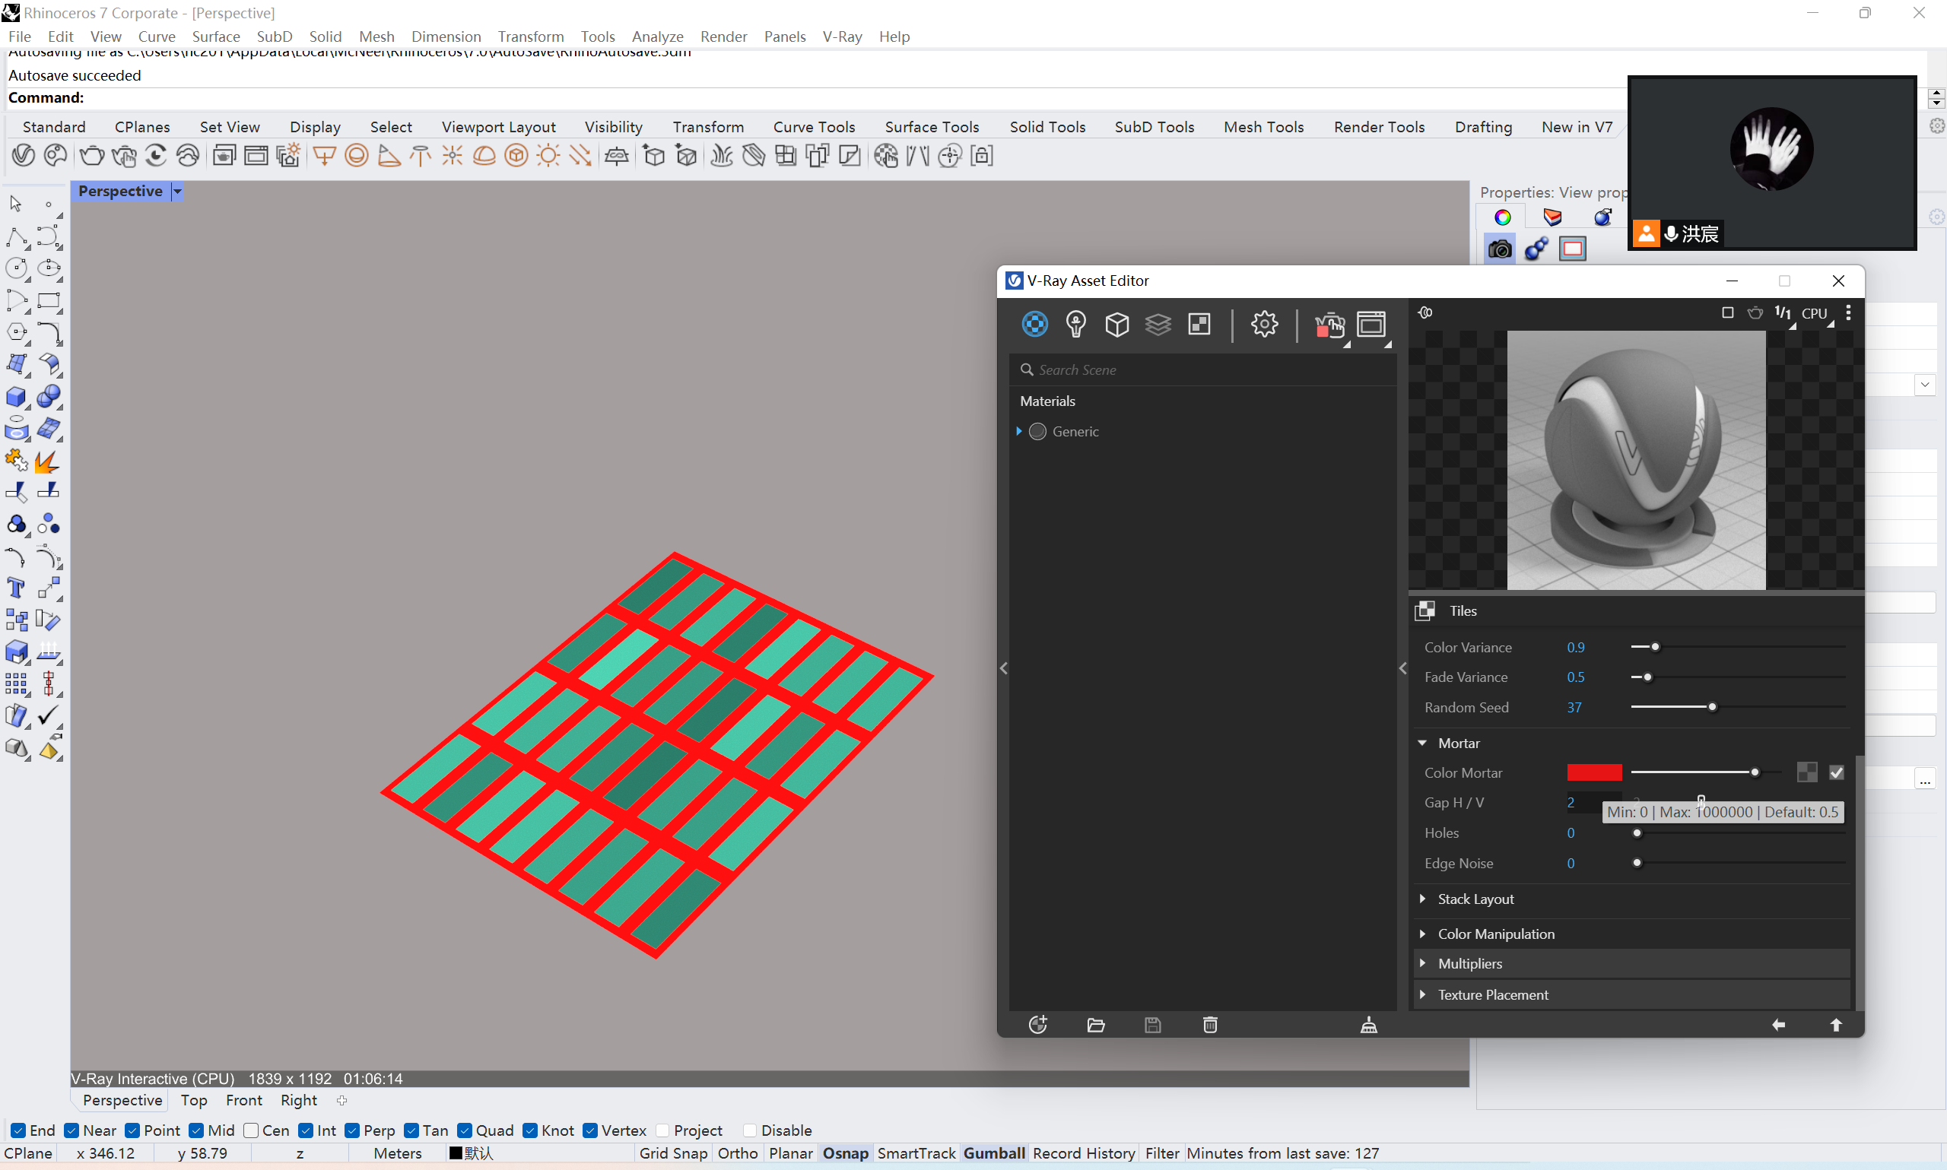The width and height of the screenshot is (1947, 1170).
Task: Open the Perspective viewport dropdown arrow
Action: click(x=177, y=192)
